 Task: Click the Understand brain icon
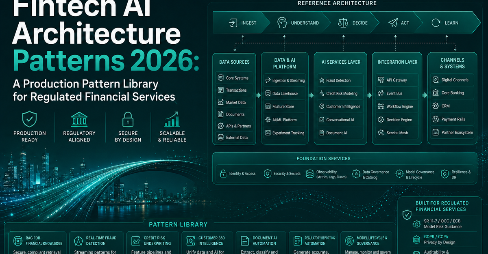[282, 22]
